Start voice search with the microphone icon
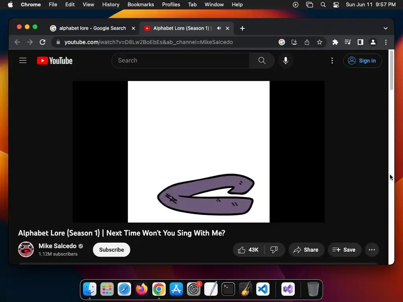 [286, 61]
